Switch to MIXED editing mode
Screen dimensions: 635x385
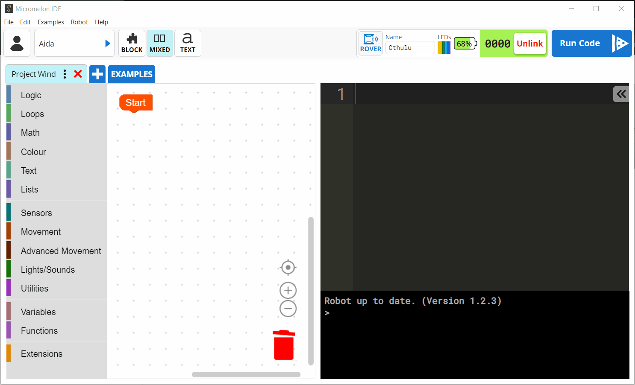pos(160,43)
